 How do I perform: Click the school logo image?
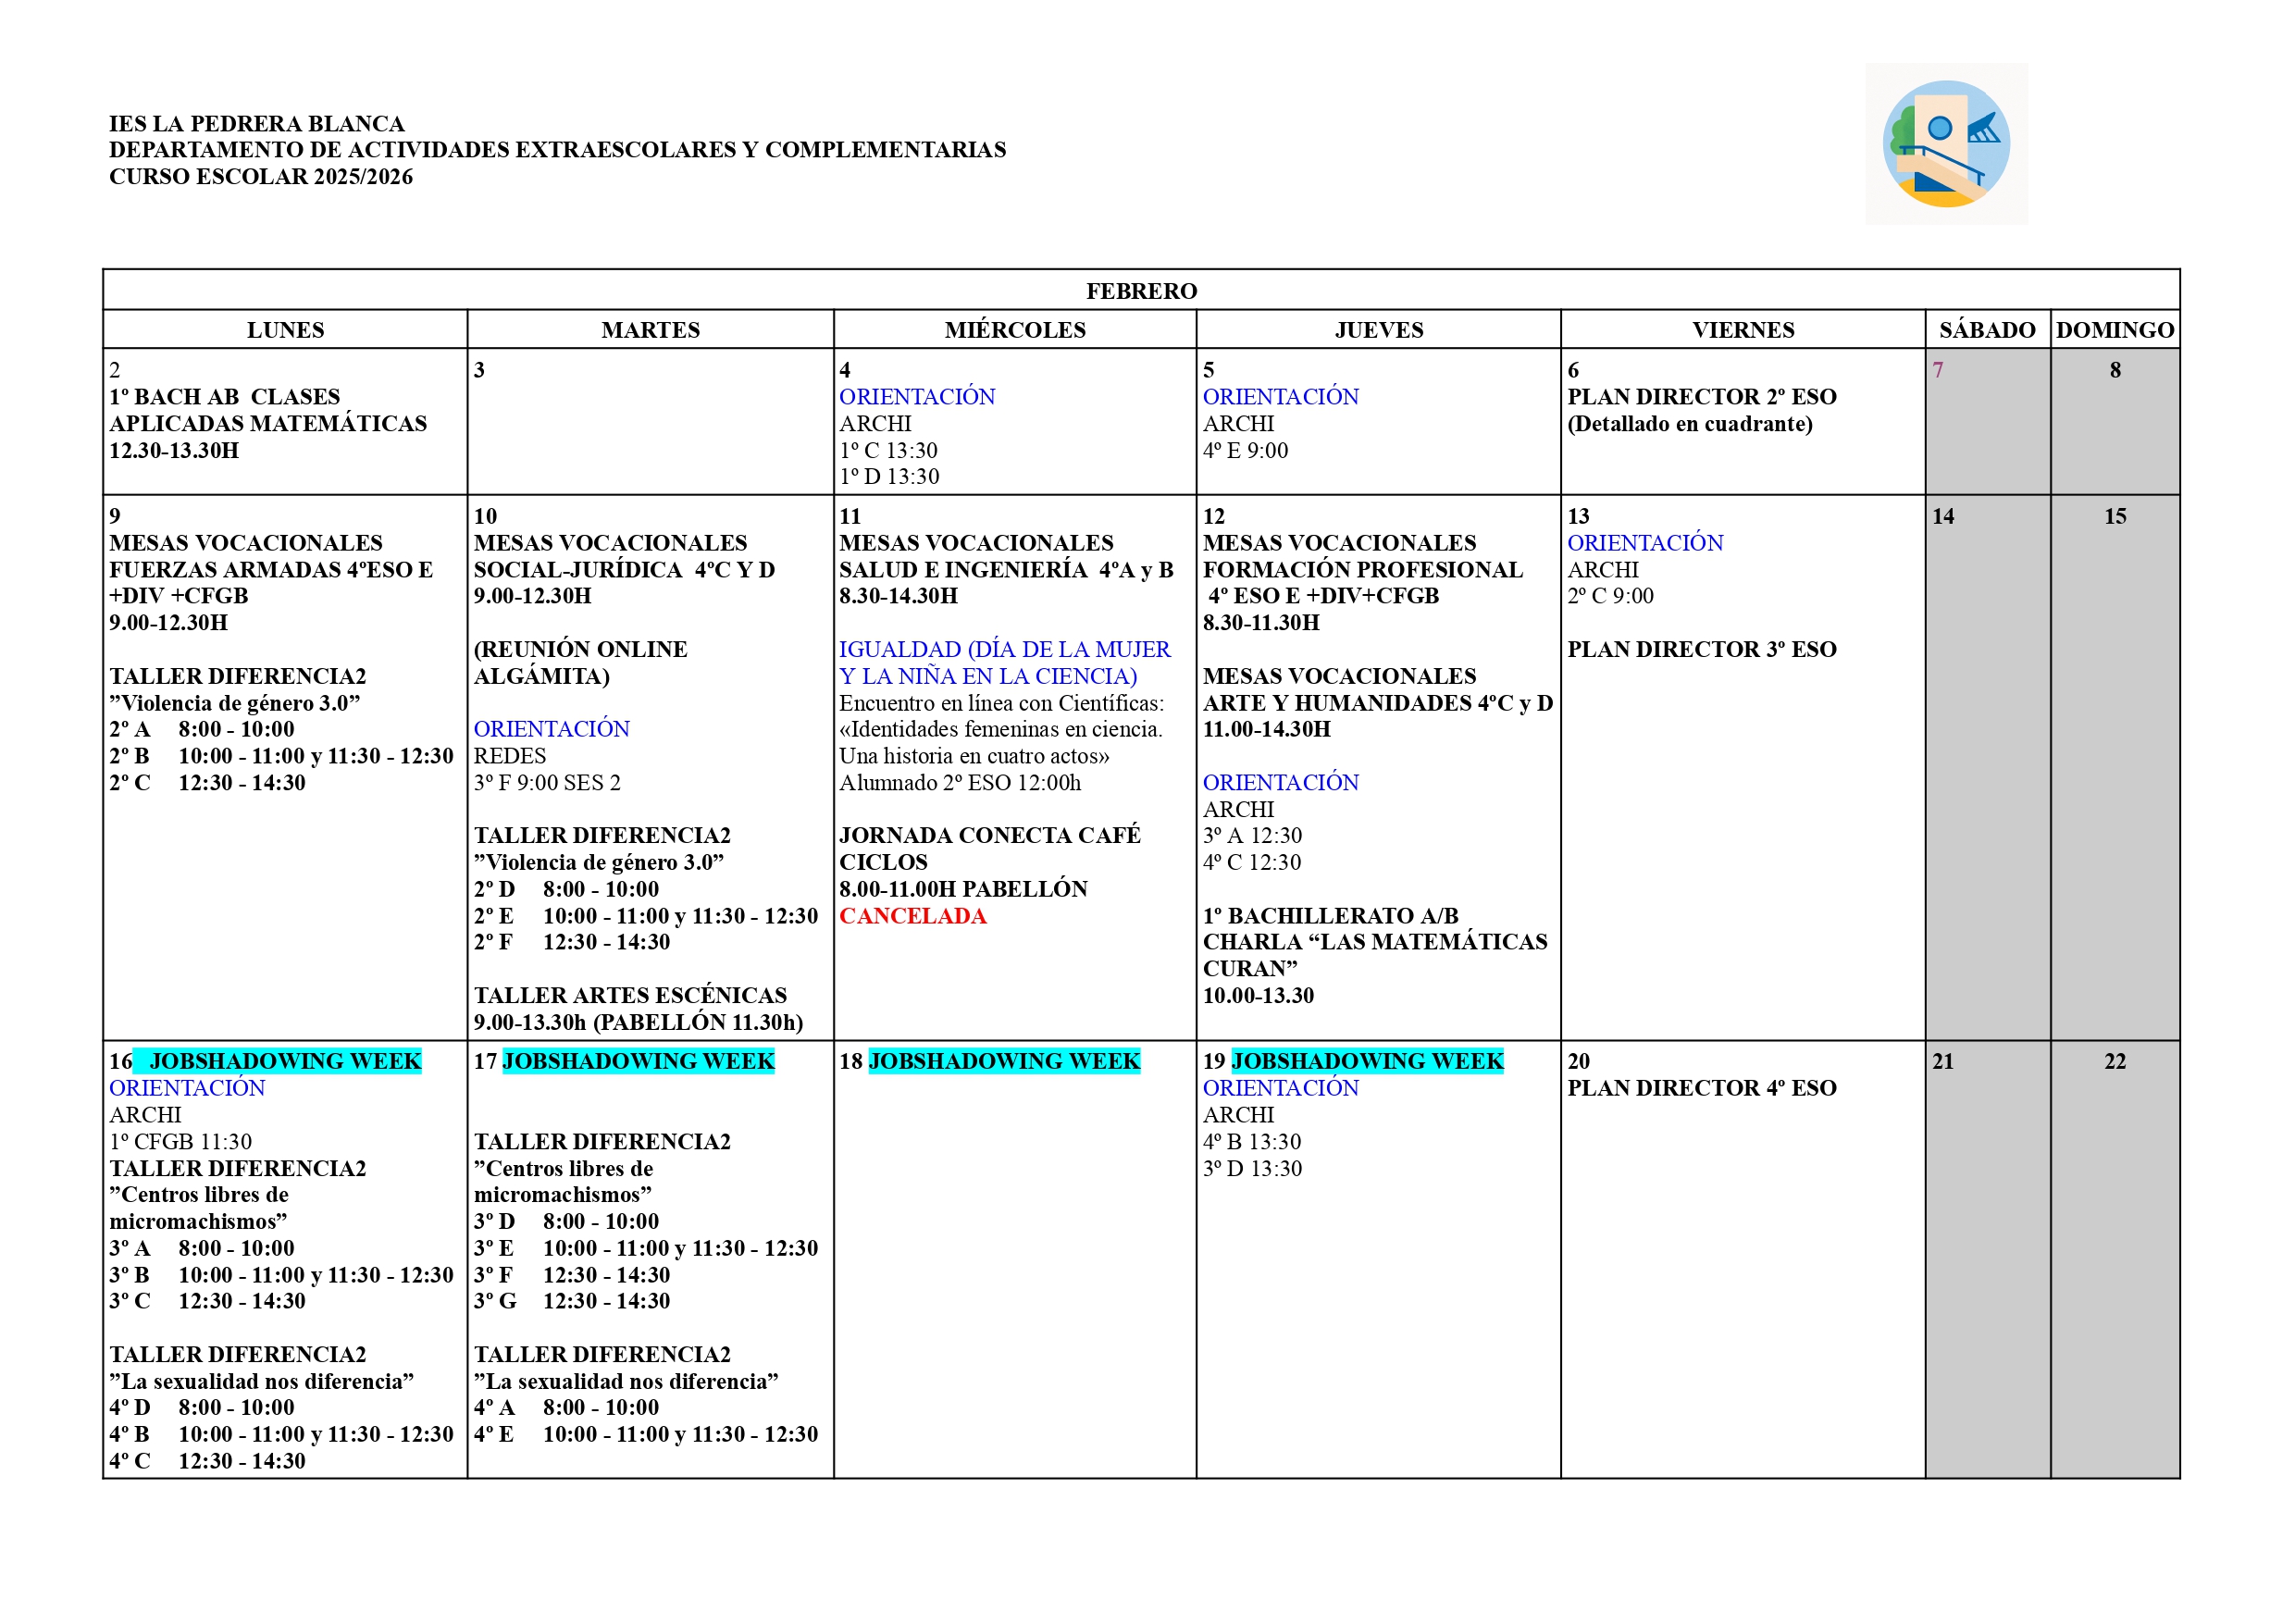1945,144
